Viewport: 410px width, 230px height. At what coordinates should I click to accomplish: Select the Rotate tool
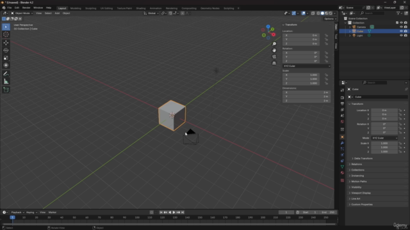tap(6, 50)
